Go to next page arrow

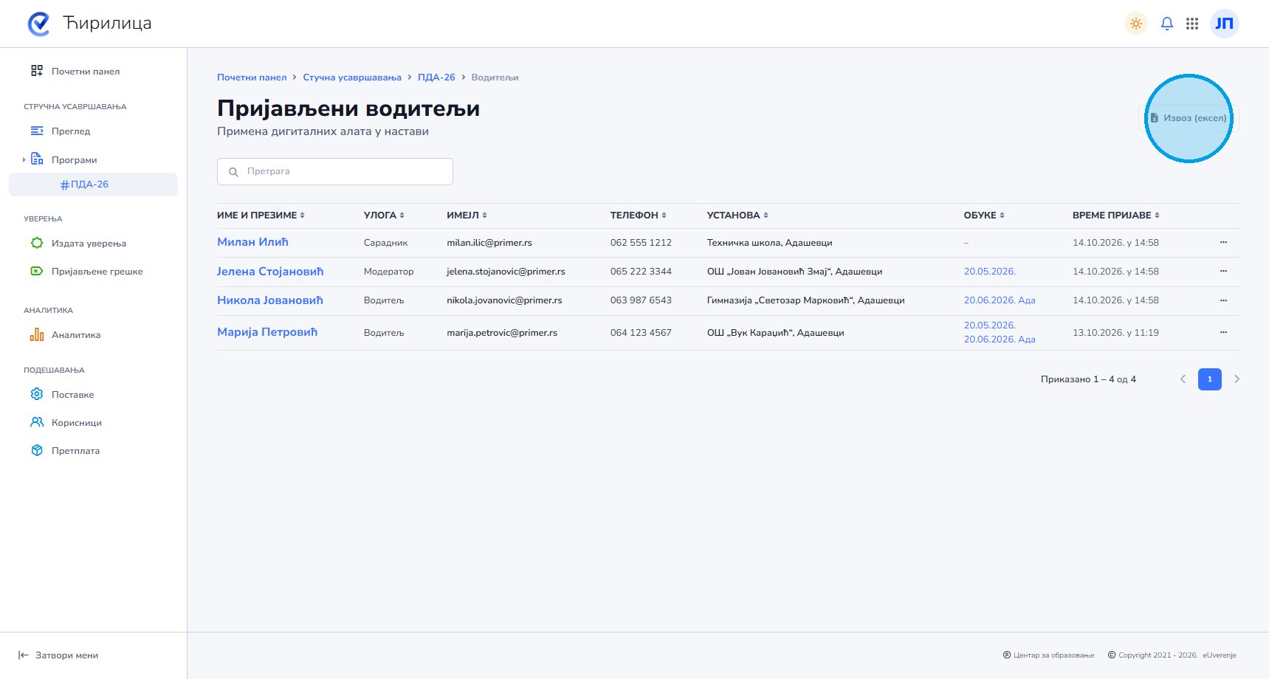[x=1237, y=379]
